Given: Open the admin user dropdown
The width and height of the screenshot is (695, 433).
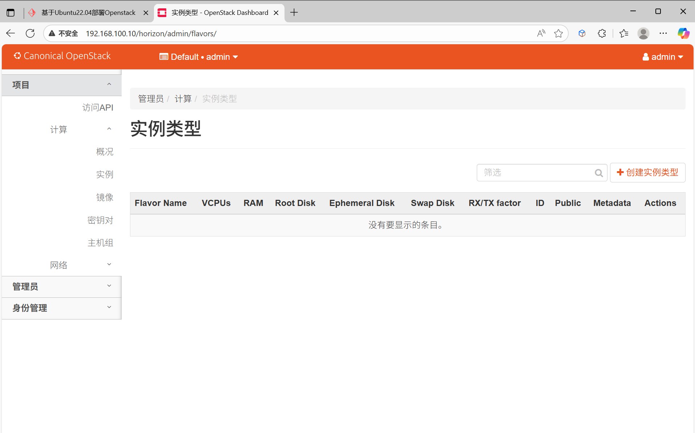Looking at the screenshot, I should [663, 57].
